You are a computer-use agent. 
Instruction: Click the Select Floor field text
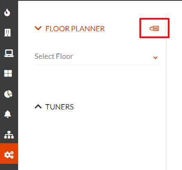(54, 56)
